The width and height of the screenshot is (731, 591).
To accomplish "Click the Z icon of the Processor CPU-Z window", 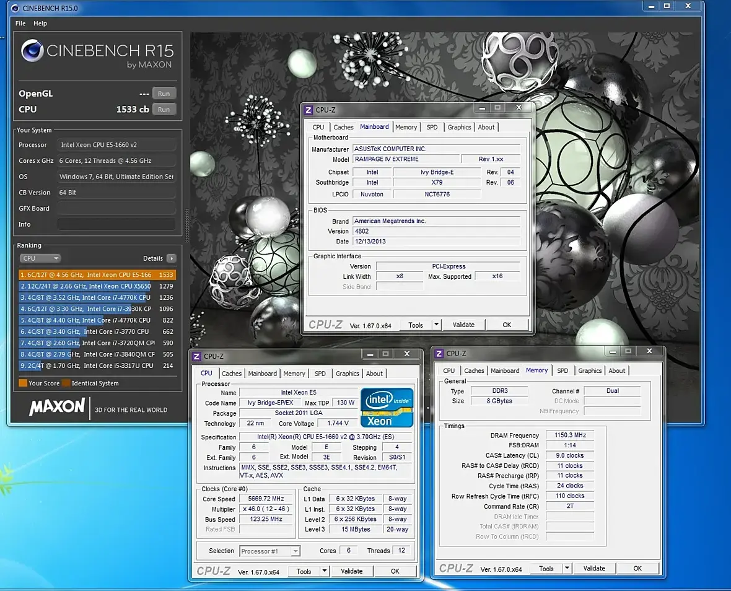I will pos(196,356).
